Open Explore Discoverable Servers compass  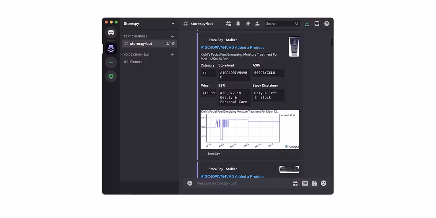111,76
